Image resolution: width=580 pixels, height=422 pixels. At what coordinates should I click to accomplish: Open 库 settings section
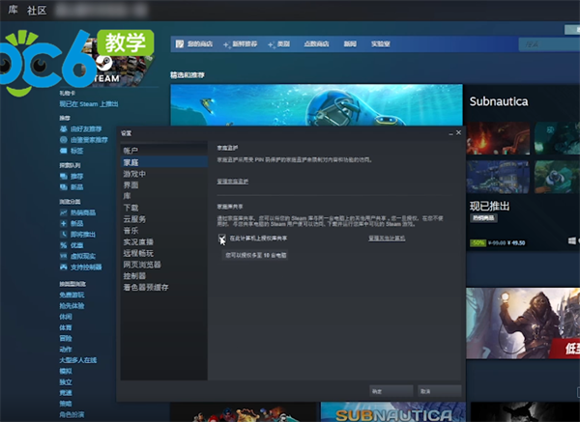[x=127, y=196]
